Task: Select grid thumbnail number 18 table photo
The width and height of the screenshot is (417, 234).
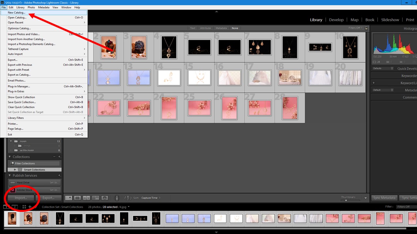Action: 290,77
